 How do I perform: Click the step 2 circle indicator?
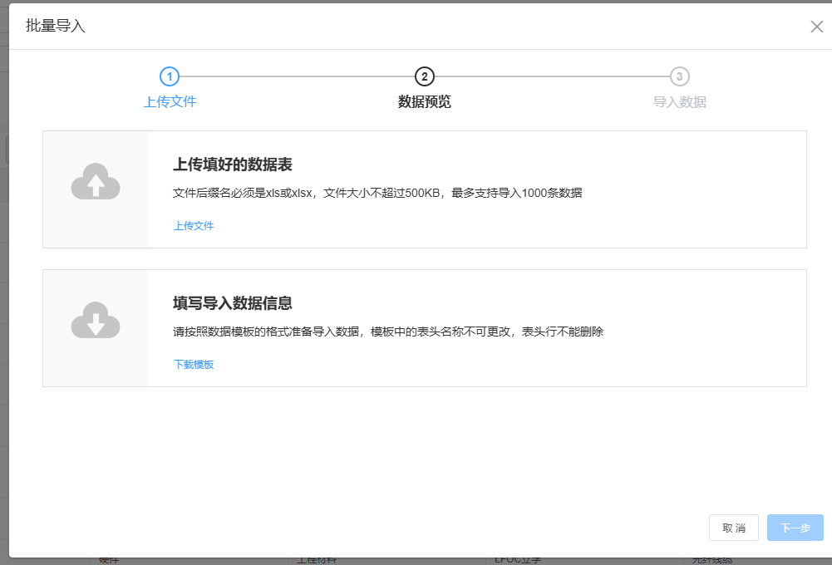pyautogui.click(x=424, y=76)
